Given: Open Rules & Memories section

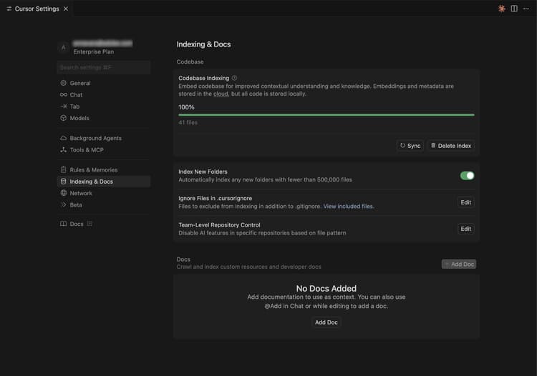Looking at the screenshot, I should (x=104, y=170).
